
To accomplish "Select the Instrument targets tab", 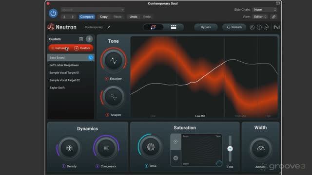I will tap(60, 48).
